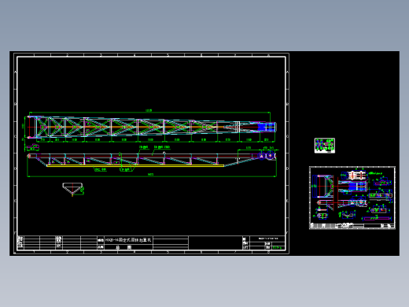Click the truss boom top view
Image resolution: width=409 pixels, height=307 pixels.
(x=152, y=127)
